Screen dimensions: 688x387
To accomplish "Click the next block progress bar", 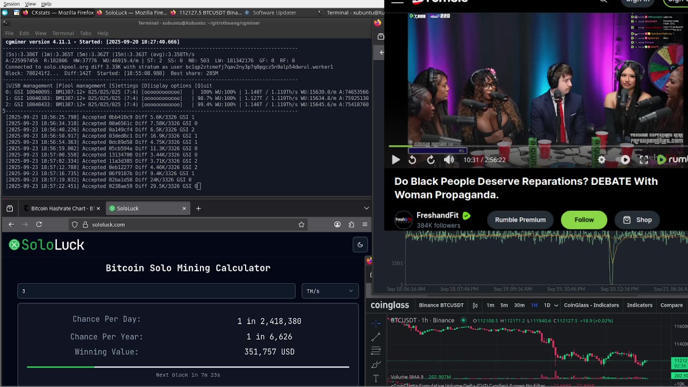I will (x=188, y=367).
